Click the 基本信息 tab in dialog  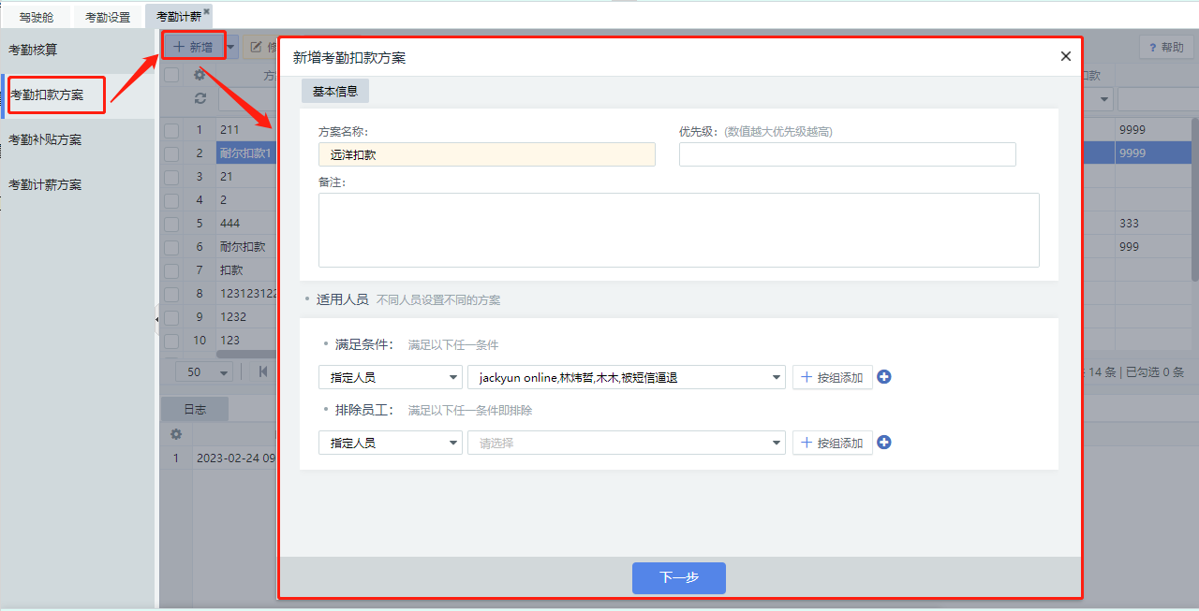click(335, 91)
